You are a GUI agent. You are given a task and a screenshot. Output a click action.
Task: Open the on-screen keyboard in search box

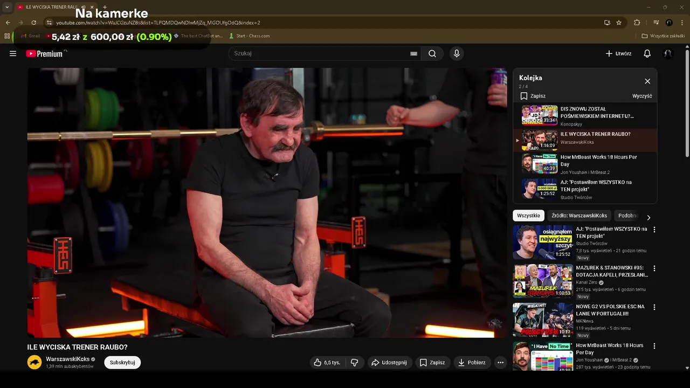click(413, 53)
